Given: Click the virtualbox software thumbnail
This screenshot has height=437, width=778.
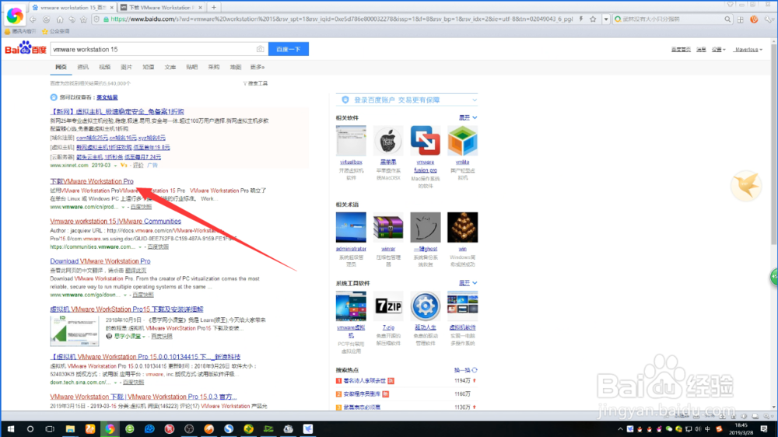Looking at the screenshot, I should point(351,141).
